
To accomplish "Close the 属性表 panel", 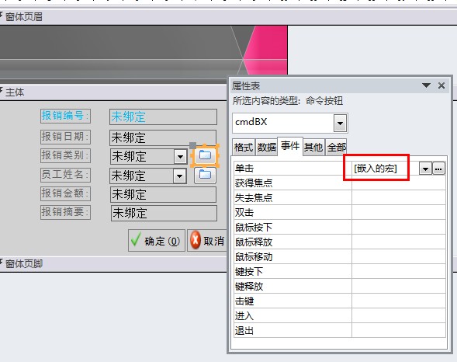I will pyautogui.click(x=441, y=85).
